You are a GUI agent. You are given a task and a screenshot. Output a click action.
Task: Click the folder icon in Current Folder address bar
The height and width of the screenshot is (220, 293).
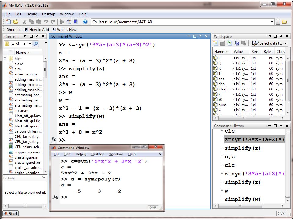[x=7, y=44]
